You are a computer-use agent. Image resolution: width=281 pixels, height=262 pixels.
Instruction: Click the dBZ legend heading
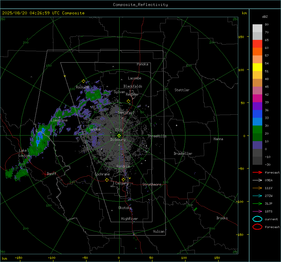point(265,17)
